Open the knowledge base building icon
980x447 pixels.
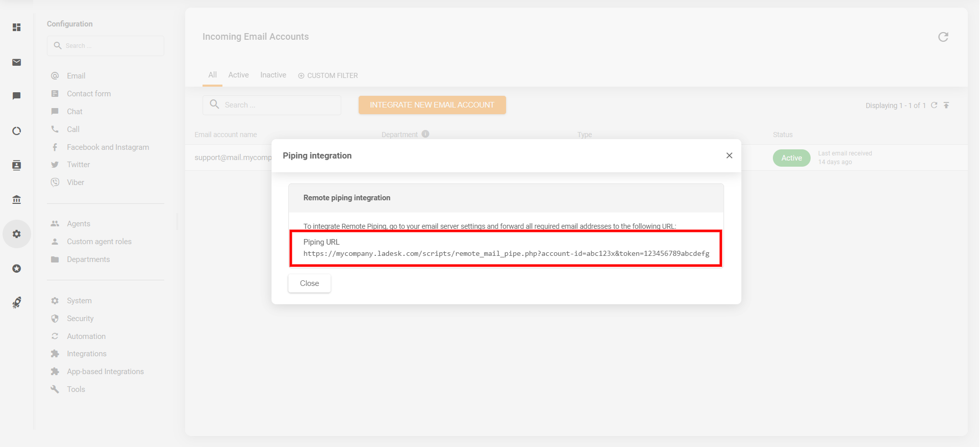(x=17, y=199)
